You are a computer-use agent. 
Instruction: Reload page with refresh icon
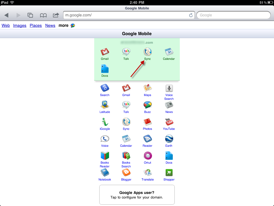[x=191, y=15]
